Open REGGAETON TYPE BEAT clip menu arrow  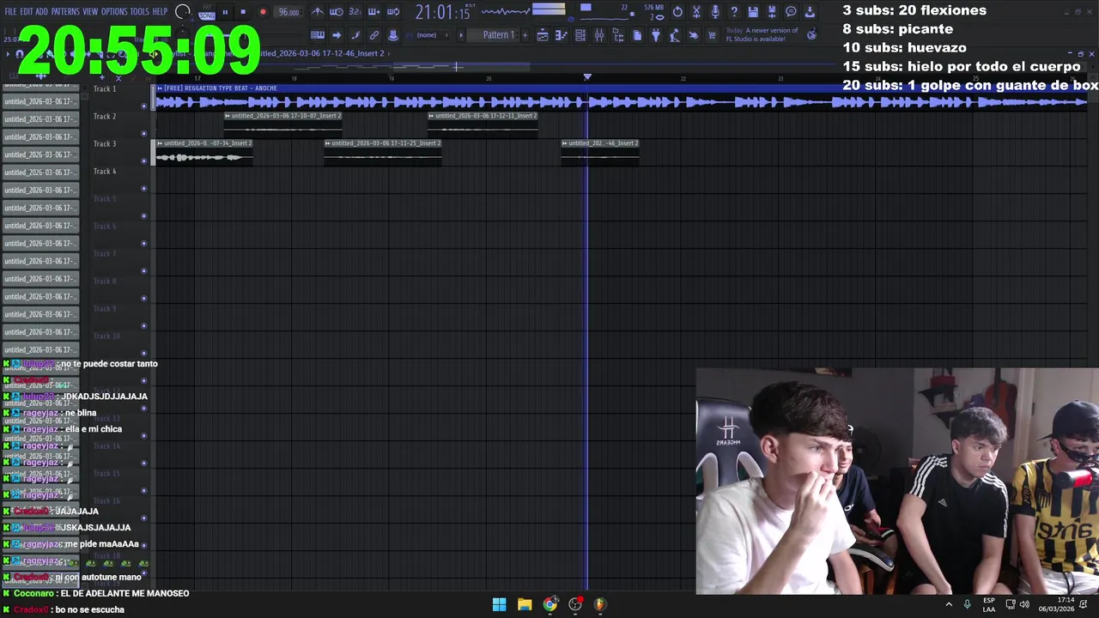[160, 88]
